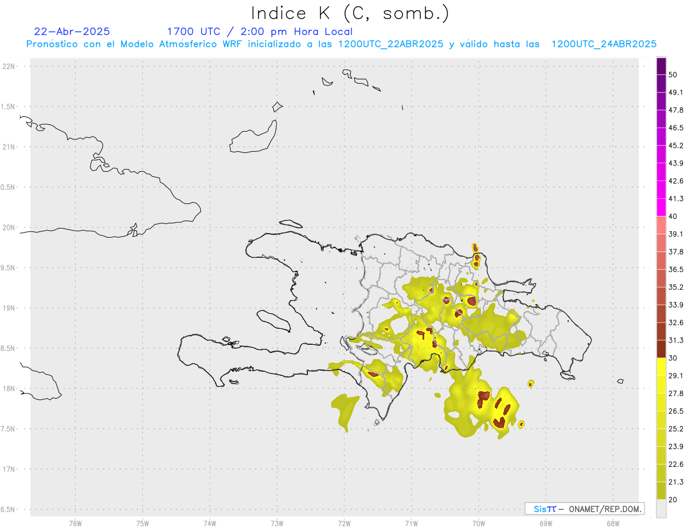Click the colorbar value '23.9'
This screenshot has height=531, width=688.
pos(676,447)
